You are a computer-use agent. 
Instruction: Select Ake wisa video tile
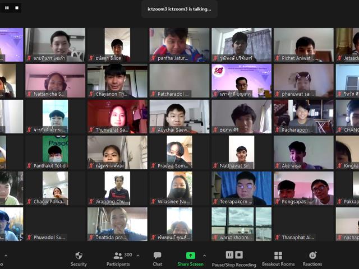(303, 152)
